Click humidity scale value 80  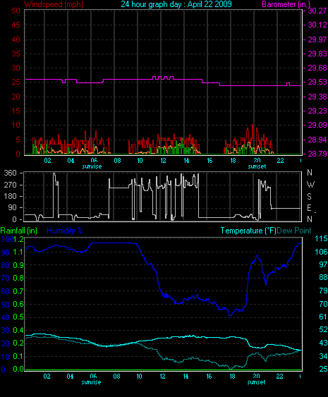6,265
